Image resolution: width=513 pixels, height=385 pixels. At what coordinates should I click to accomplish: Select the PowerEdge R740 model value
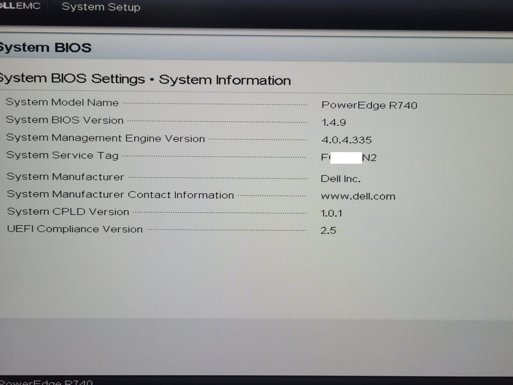coord(369,105)
